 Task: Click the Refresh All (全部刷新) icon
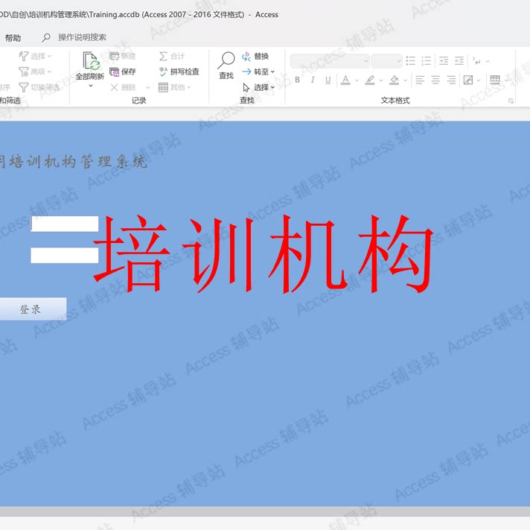91,61
